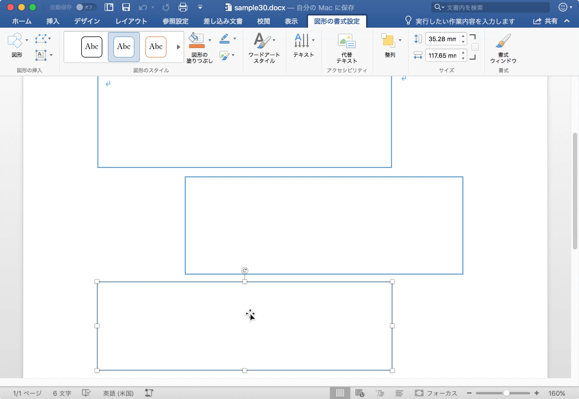The width and height of the screenshot is (579, 399).
Task: Click the smiley feedback icon
Action: point(563,7)
